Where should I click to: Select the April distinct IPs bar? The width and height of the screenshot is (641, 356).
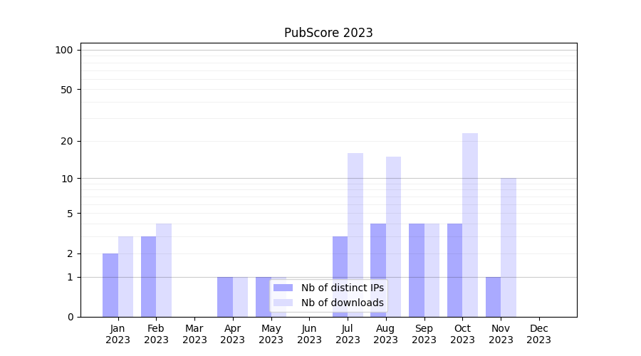[225, 296]
